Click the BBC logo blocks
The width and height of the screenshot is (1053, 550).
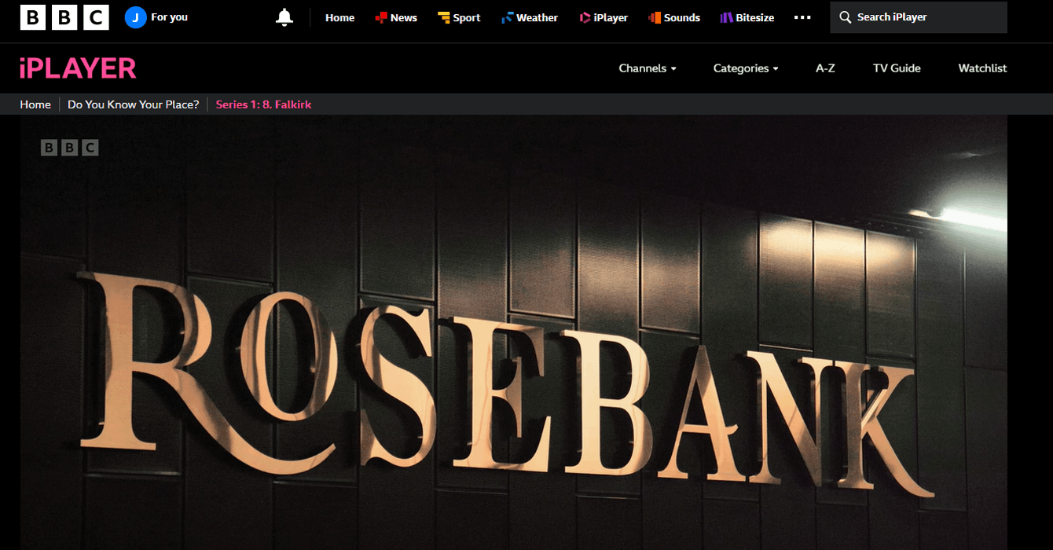click(x=64, y=17)
